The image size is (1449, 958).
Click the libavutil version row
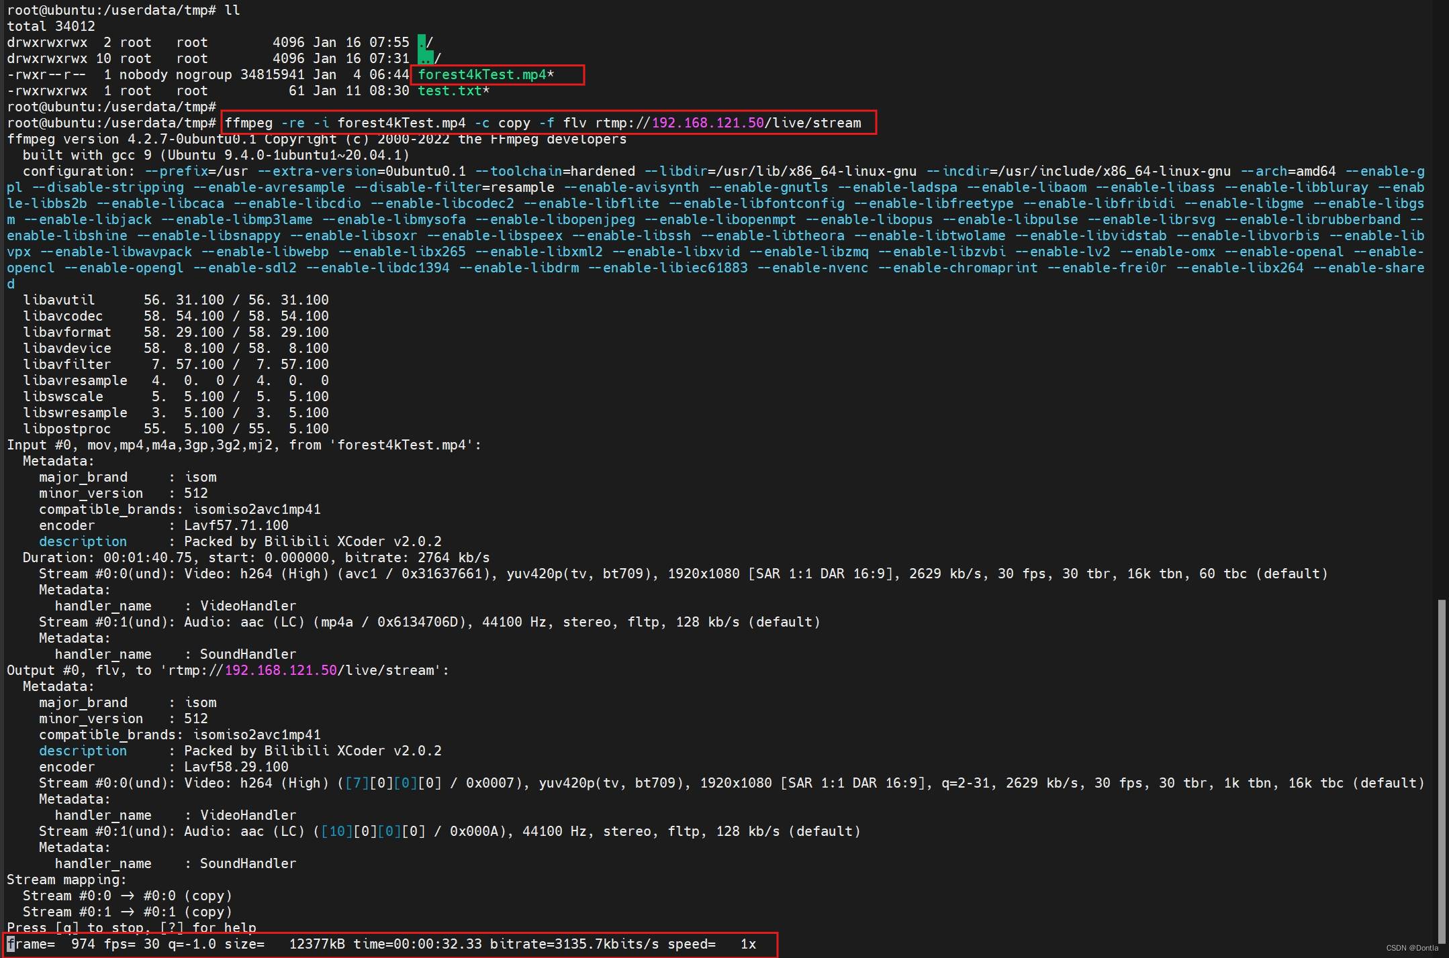pyautogui.click(x=176, y=300)
